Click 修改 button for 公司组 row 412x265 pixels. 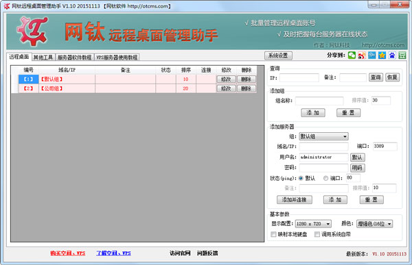click(226, 88)
